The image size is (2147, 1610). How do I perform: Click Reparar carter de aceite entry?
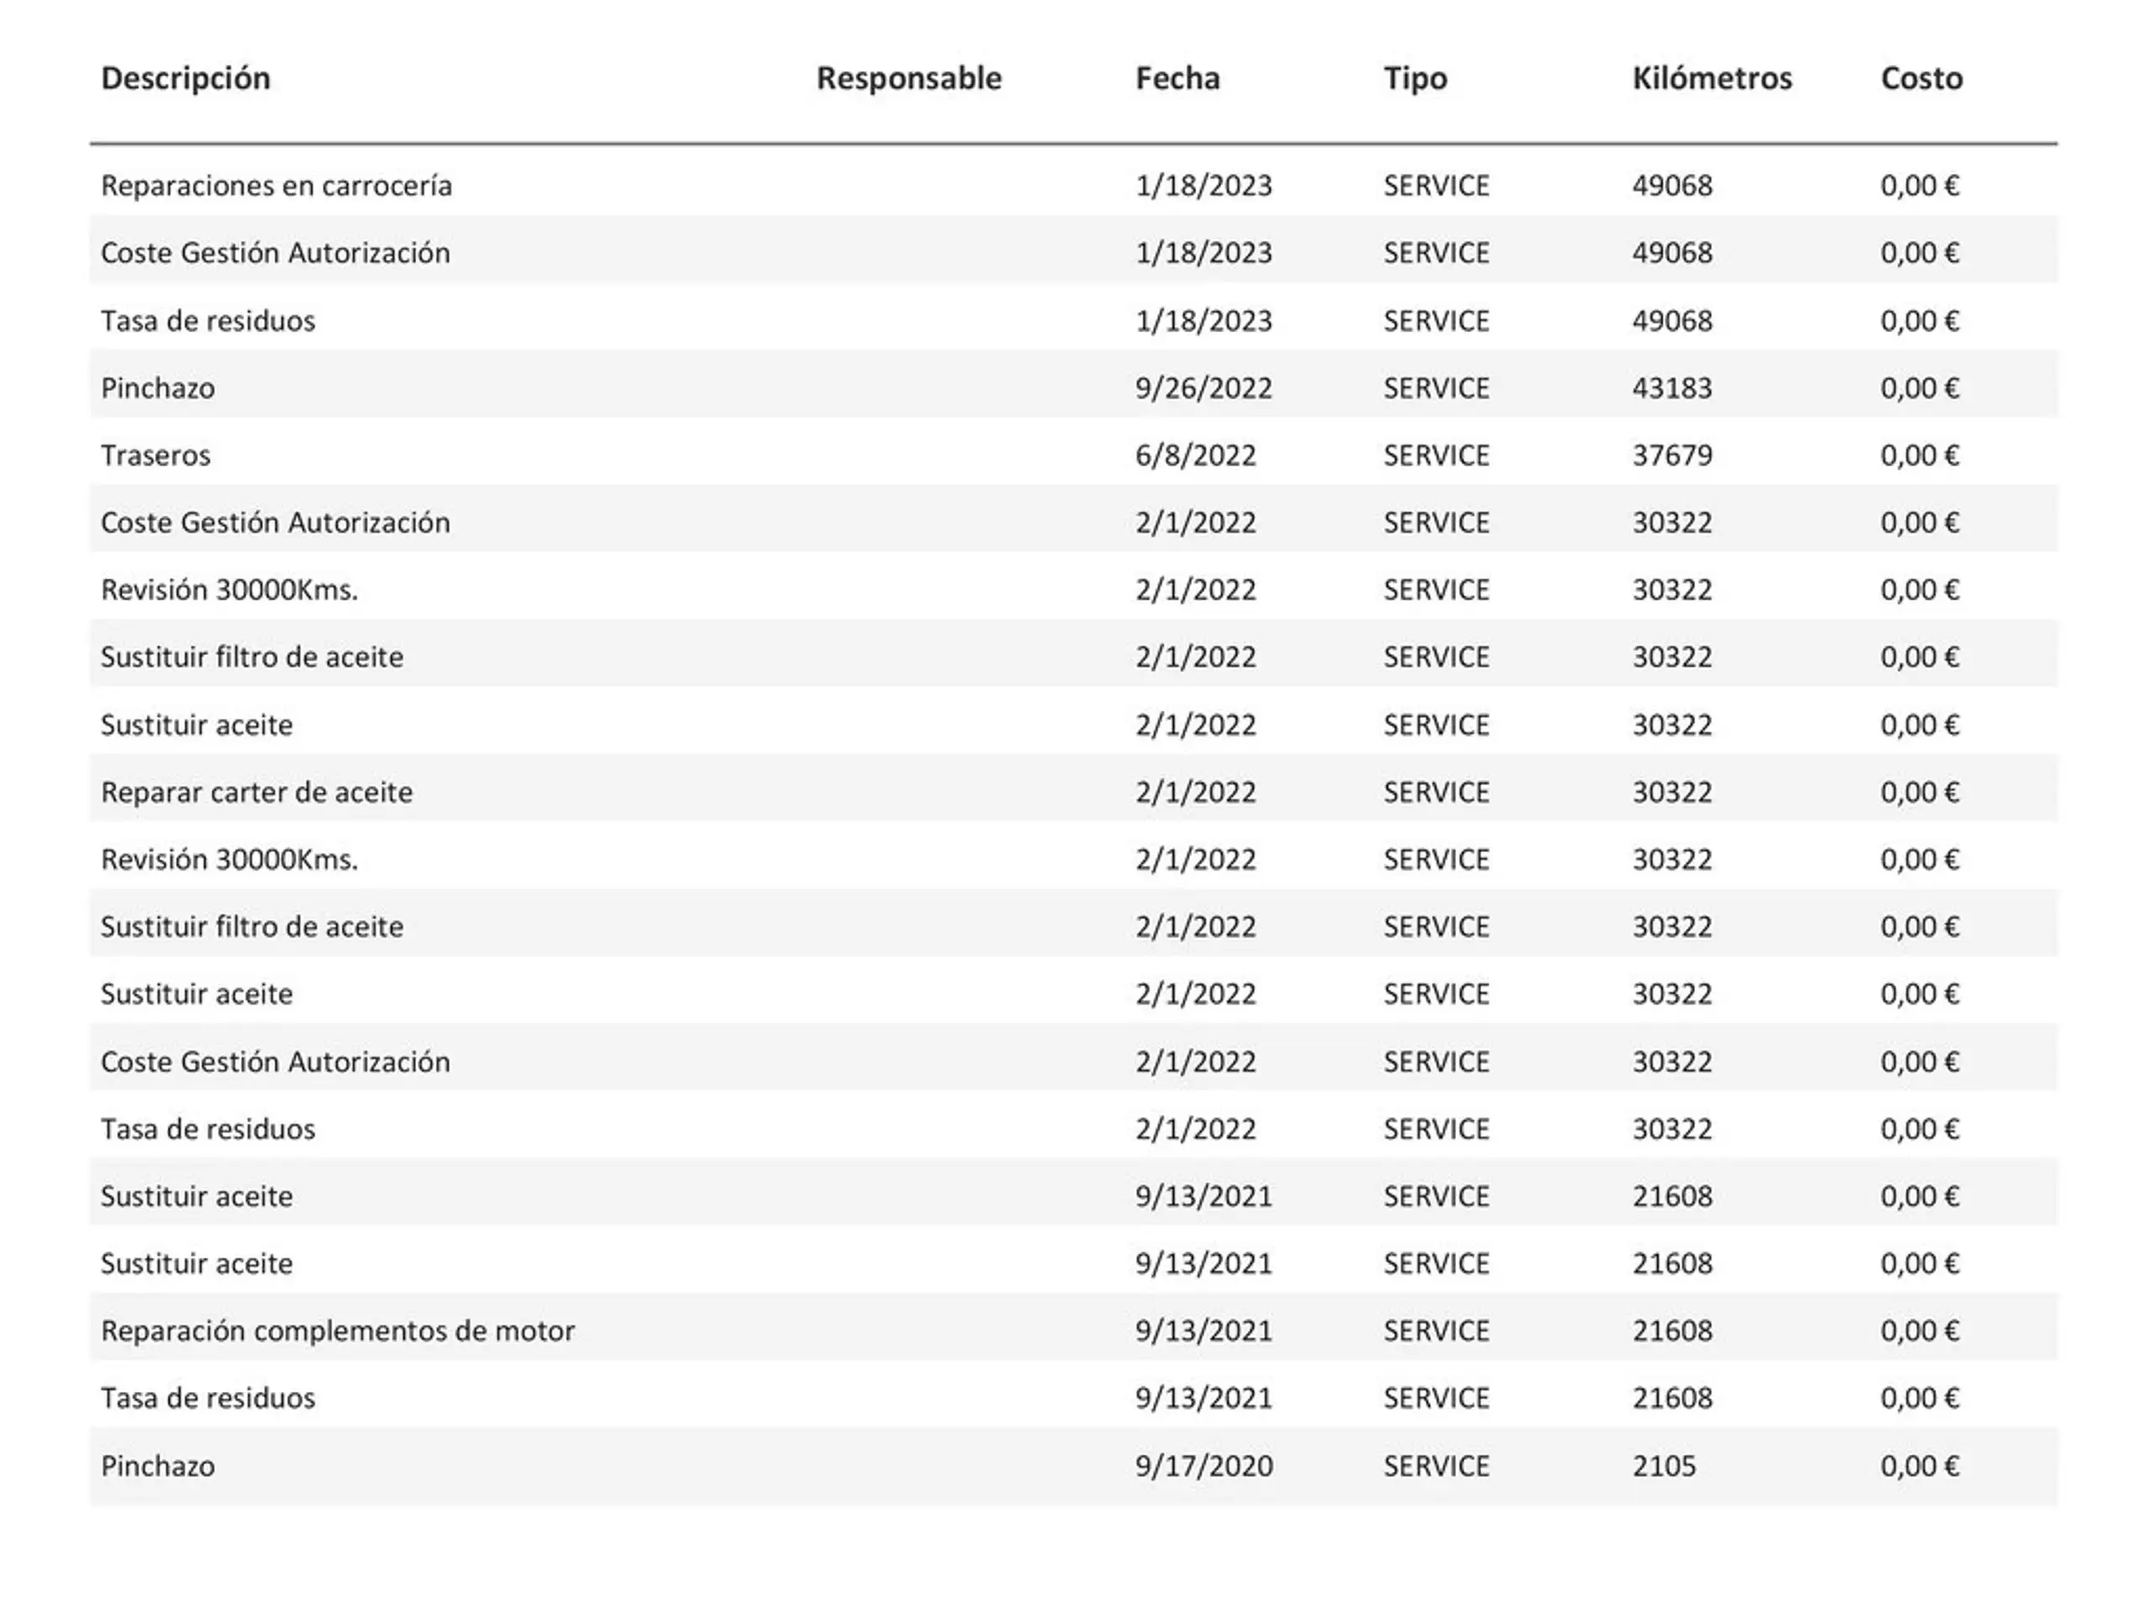click(x=1073, y=792)
